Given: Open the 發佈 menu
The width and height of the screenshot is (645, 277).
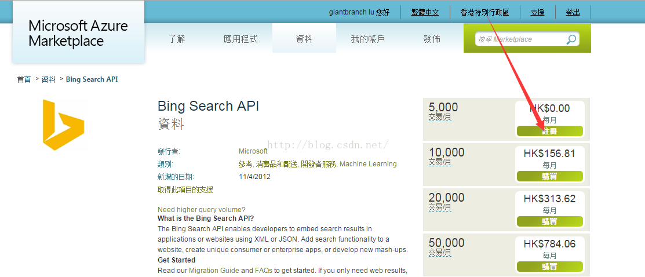Looking at the screenshot, I should (x=432, y=39).
